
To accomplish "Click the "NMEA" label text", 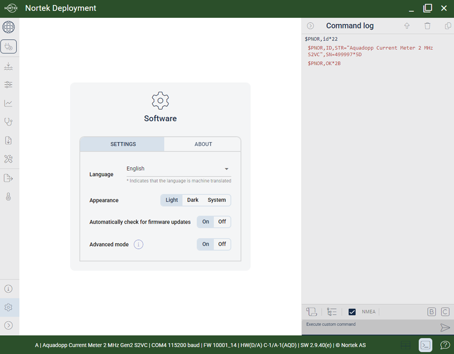I will (368, 312).
